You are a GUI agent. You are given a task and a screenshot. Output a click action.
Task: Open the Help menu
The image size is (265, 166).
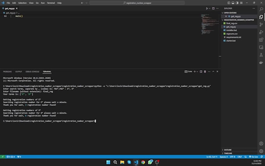[x=59, y=3]
